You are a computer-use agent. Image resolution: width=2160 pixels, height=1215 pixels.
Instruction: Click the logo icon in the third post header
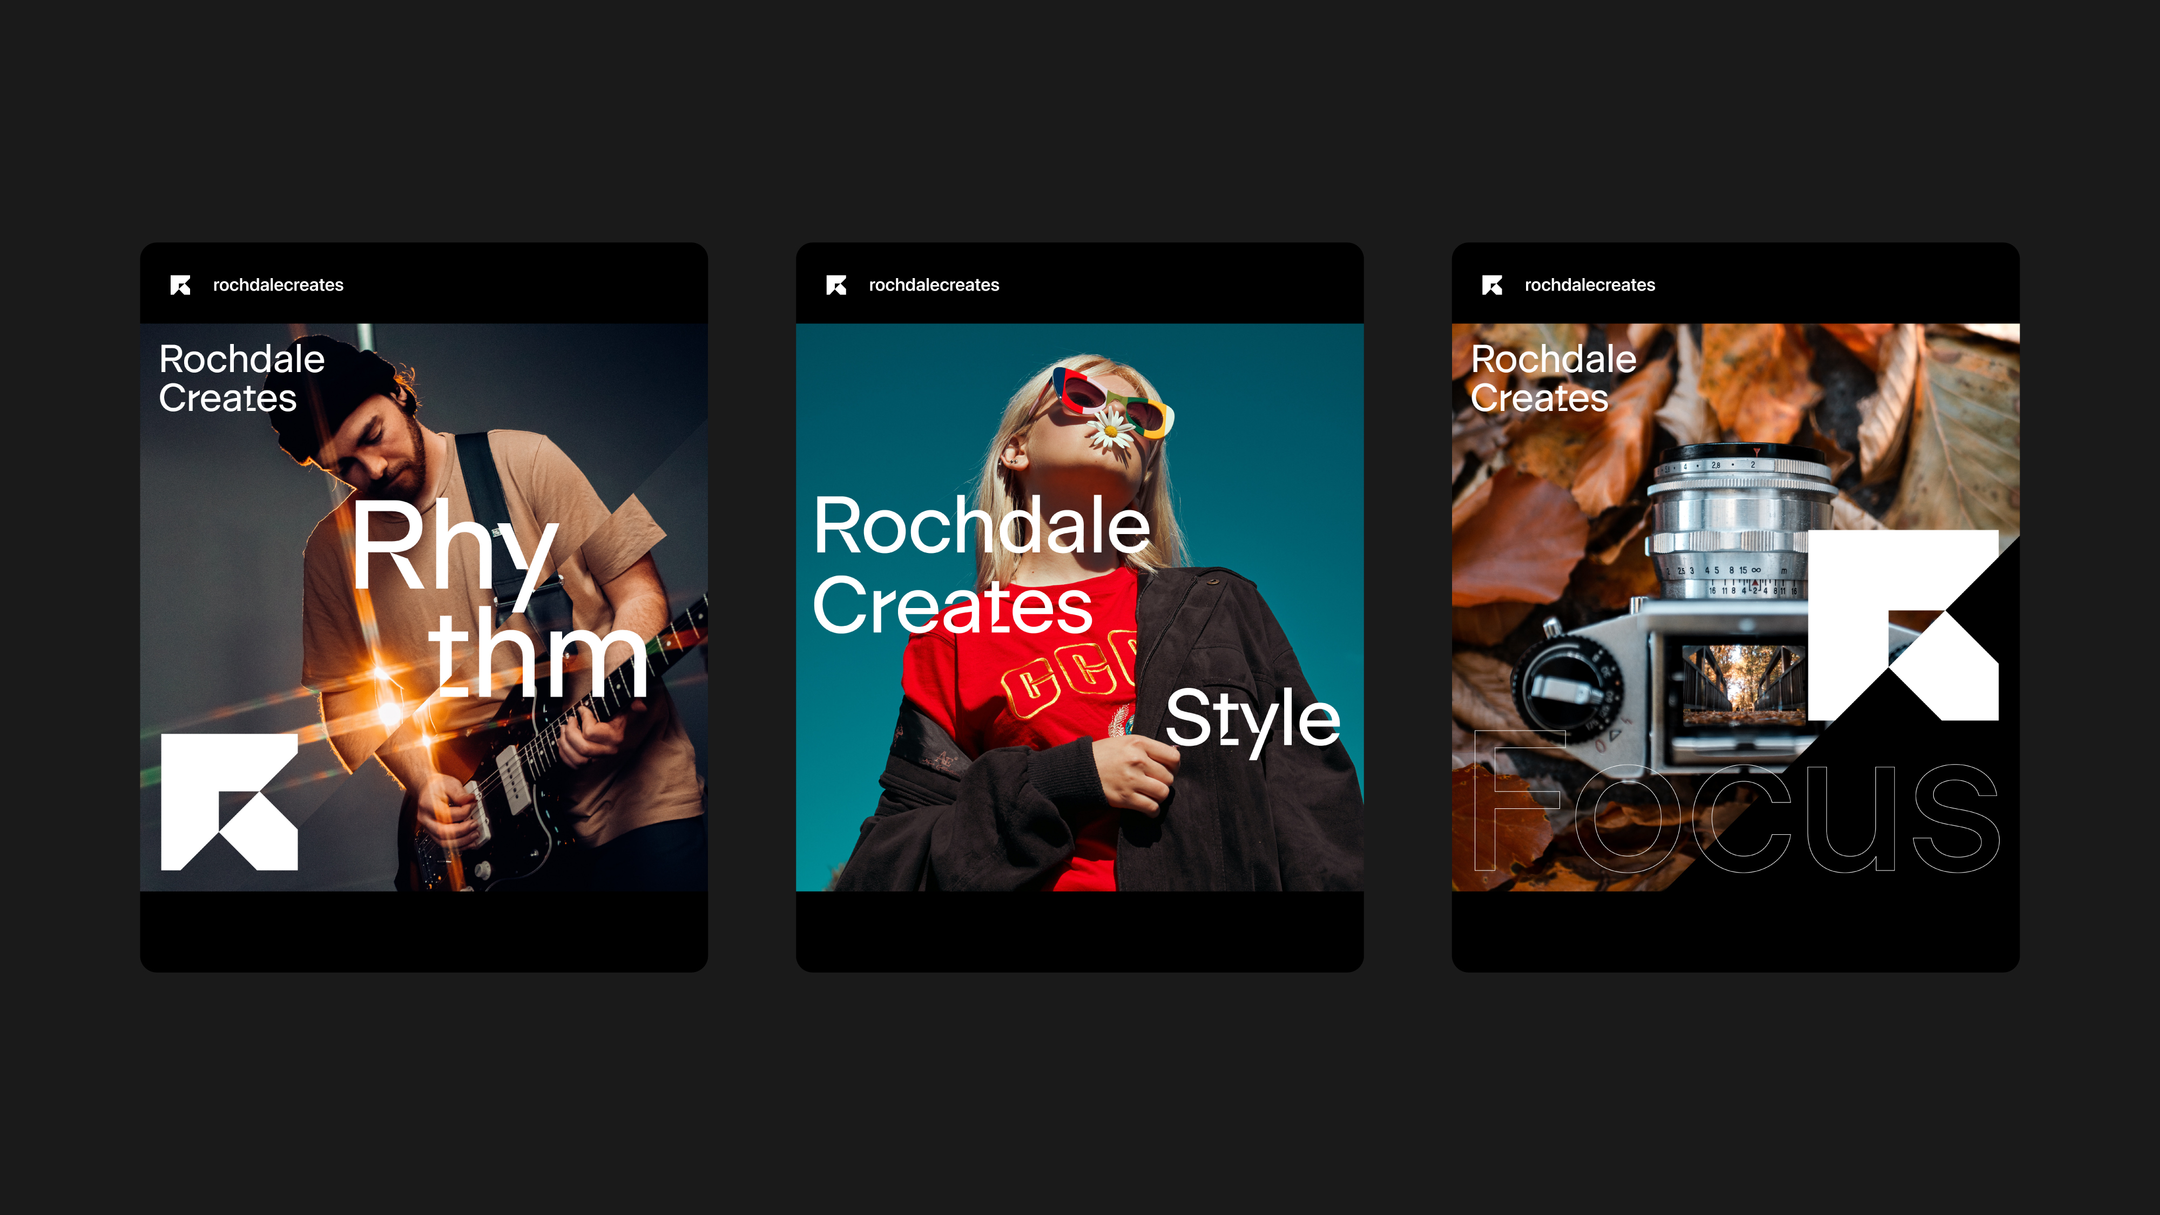1491,285
